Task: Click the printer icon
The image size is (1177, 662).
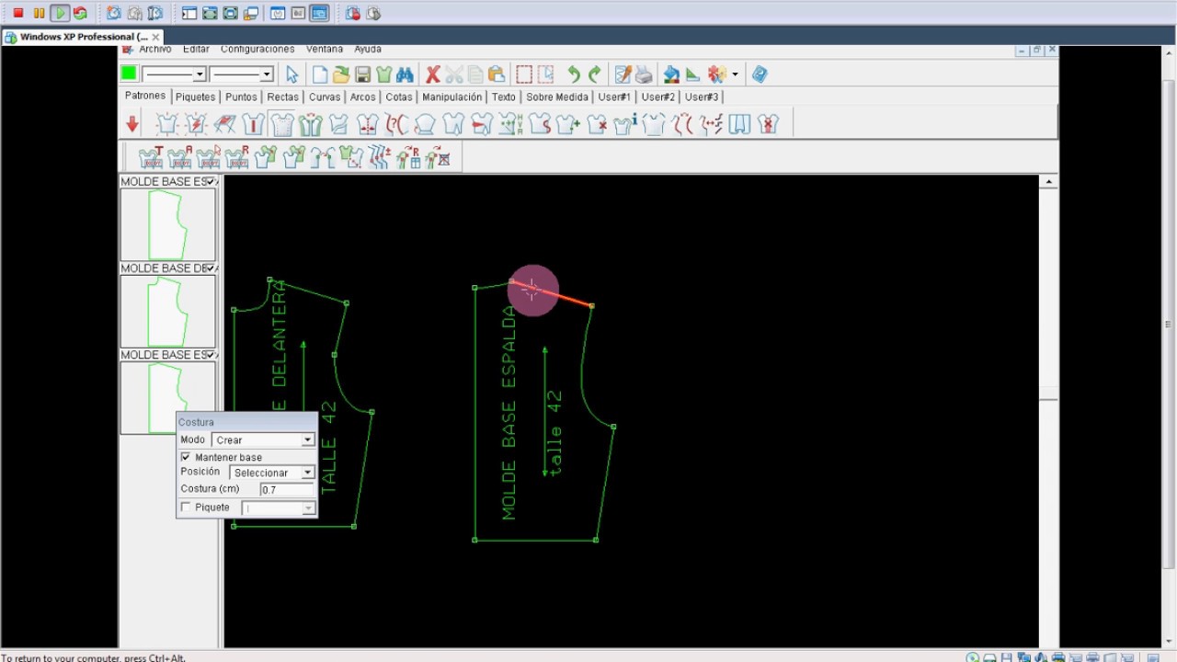Action: tap(644, 74)
